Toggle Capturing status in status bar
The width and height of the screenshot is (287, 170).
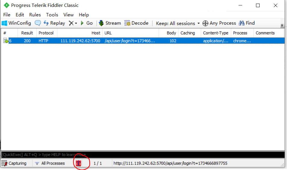14,163
